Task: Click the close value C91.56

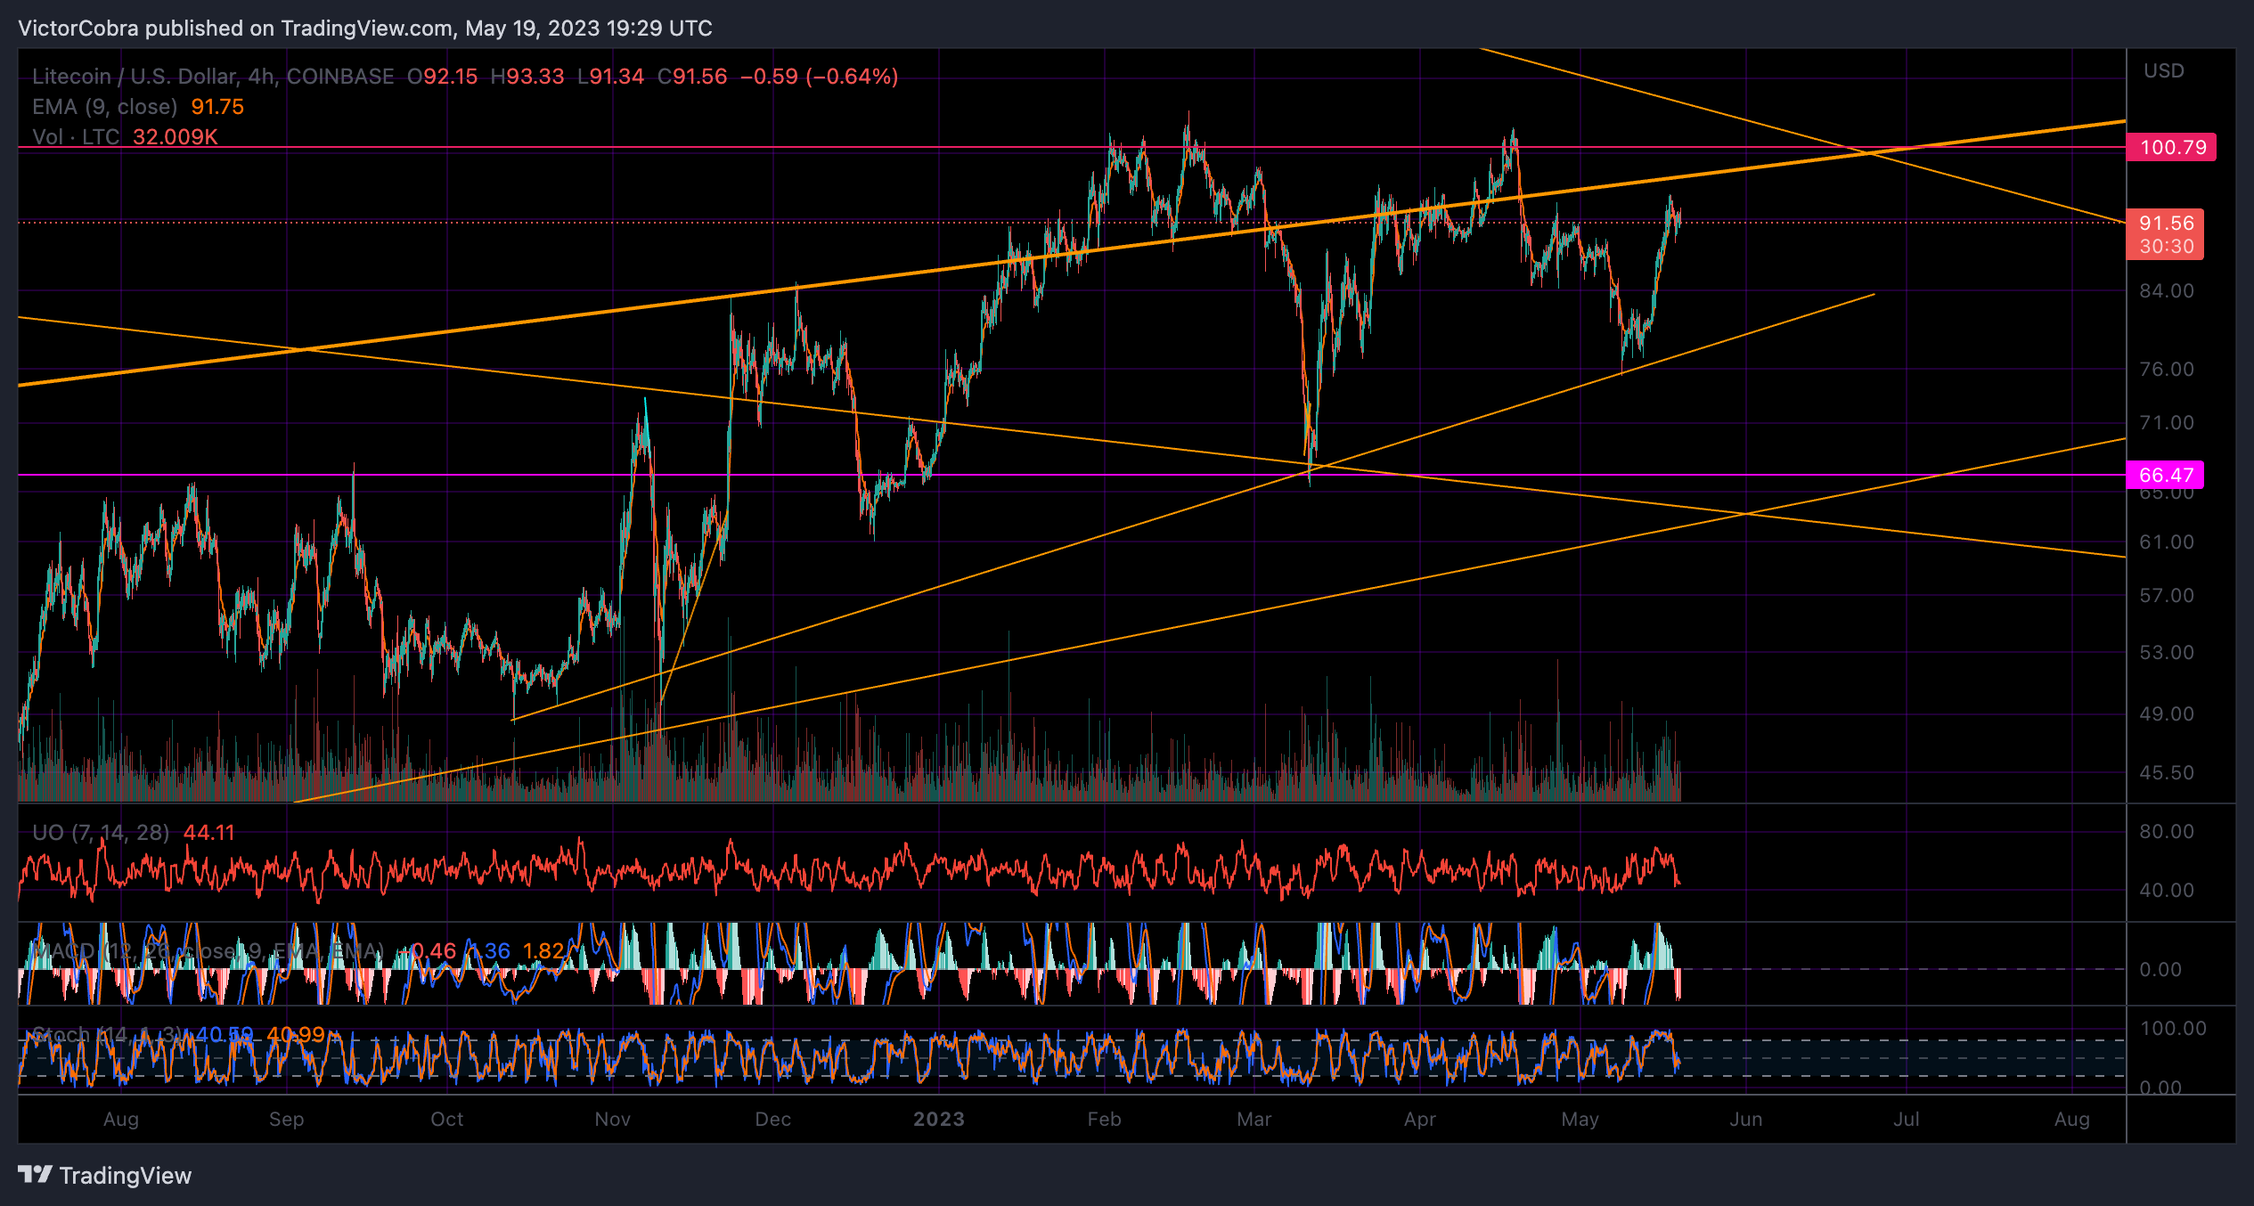Action: point(692,77)
